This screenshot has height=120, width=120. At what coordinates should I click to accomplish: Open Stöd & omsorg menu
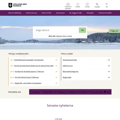click(31, 13)
